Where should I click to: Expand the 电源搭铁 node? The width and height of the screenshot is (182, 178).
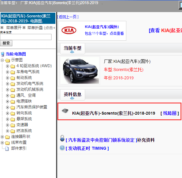click(7, 101)
